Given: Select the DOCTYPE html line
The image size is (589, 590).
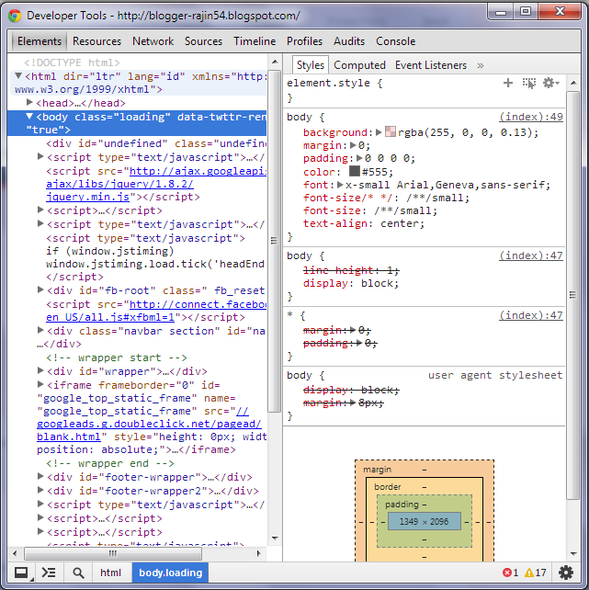Looking at the screenshot, I should (x=72, y=62).
